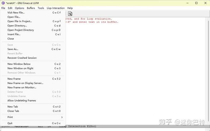The image size is (210, 131).
Task: Choose Recover Crashed Session
Action: coord(33,58)
